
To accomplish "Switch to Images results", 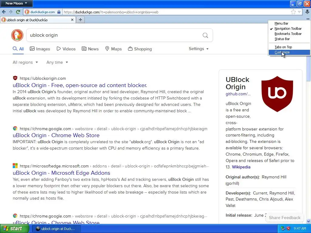I will point(40,49).
